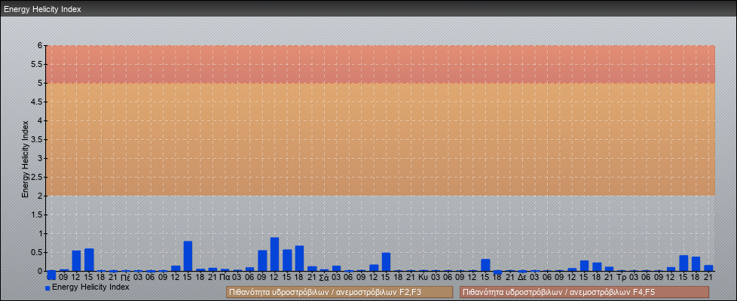This screenshot has width=737, height=301.
Task: Click the y-axis value 5.5
Action: pyautogui.click(x=37, y=64)
